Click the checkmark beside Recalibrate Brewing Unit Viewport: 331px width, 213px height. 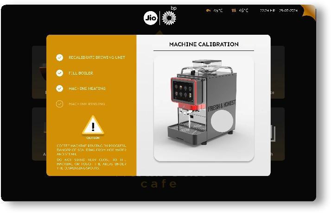59,57
